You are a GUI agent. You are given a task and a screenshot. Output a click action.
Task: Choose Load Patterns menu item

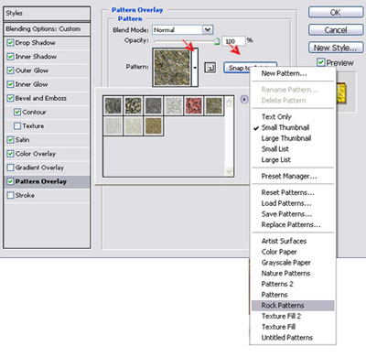[x=286, y=203]
